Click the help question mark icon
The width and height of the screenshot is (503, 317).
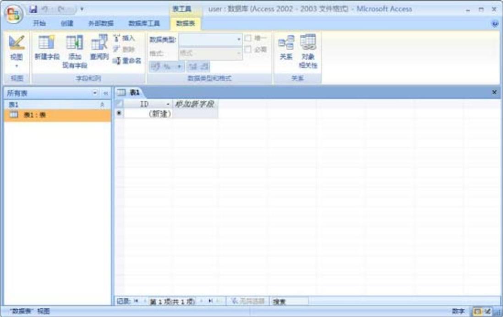pyautogui.click(x=495, y=23)
